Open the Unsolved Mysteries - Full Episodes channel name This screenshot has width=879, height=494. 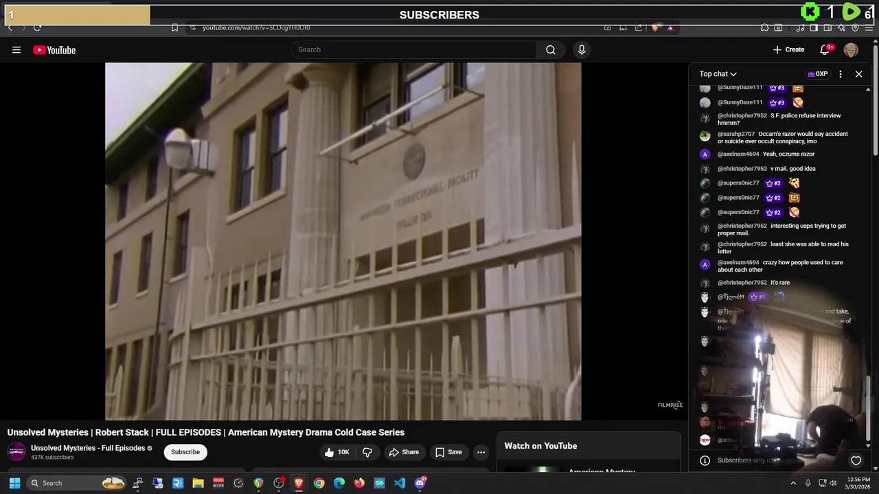coord(88,448)
